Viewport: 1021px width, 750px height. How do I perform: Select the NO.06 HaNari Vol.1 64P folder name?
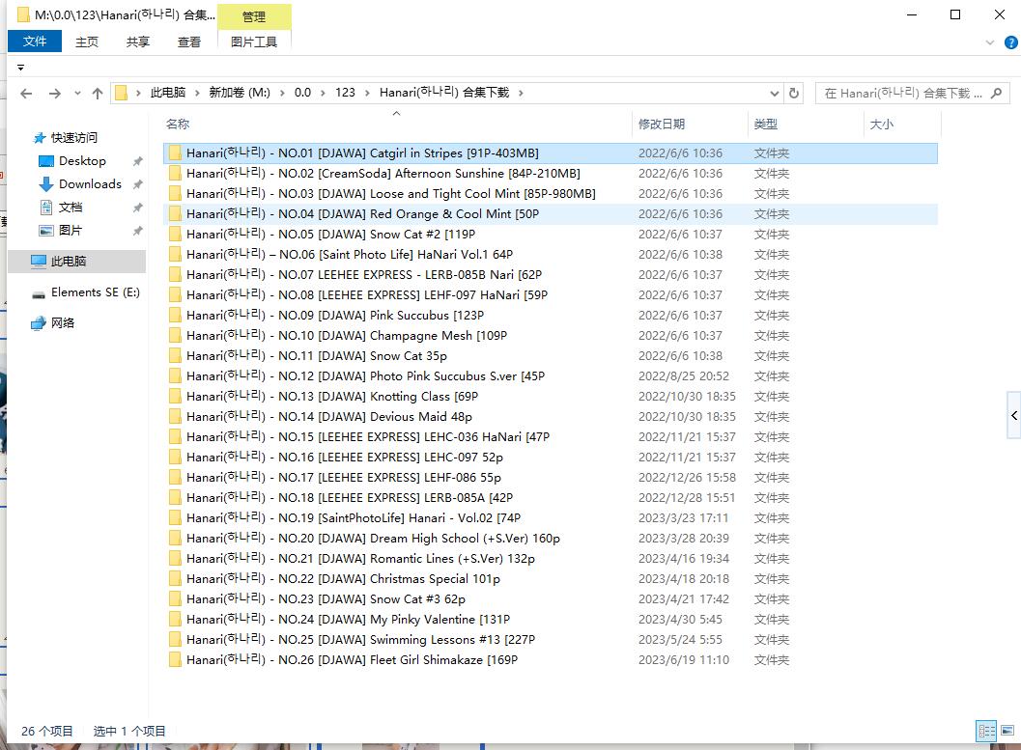point(350,254)
